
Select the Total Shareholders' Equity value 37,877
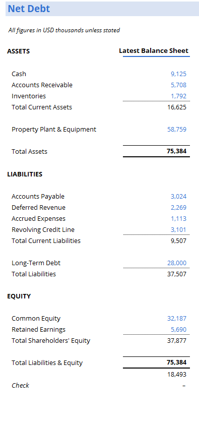(x=177, y=341)
